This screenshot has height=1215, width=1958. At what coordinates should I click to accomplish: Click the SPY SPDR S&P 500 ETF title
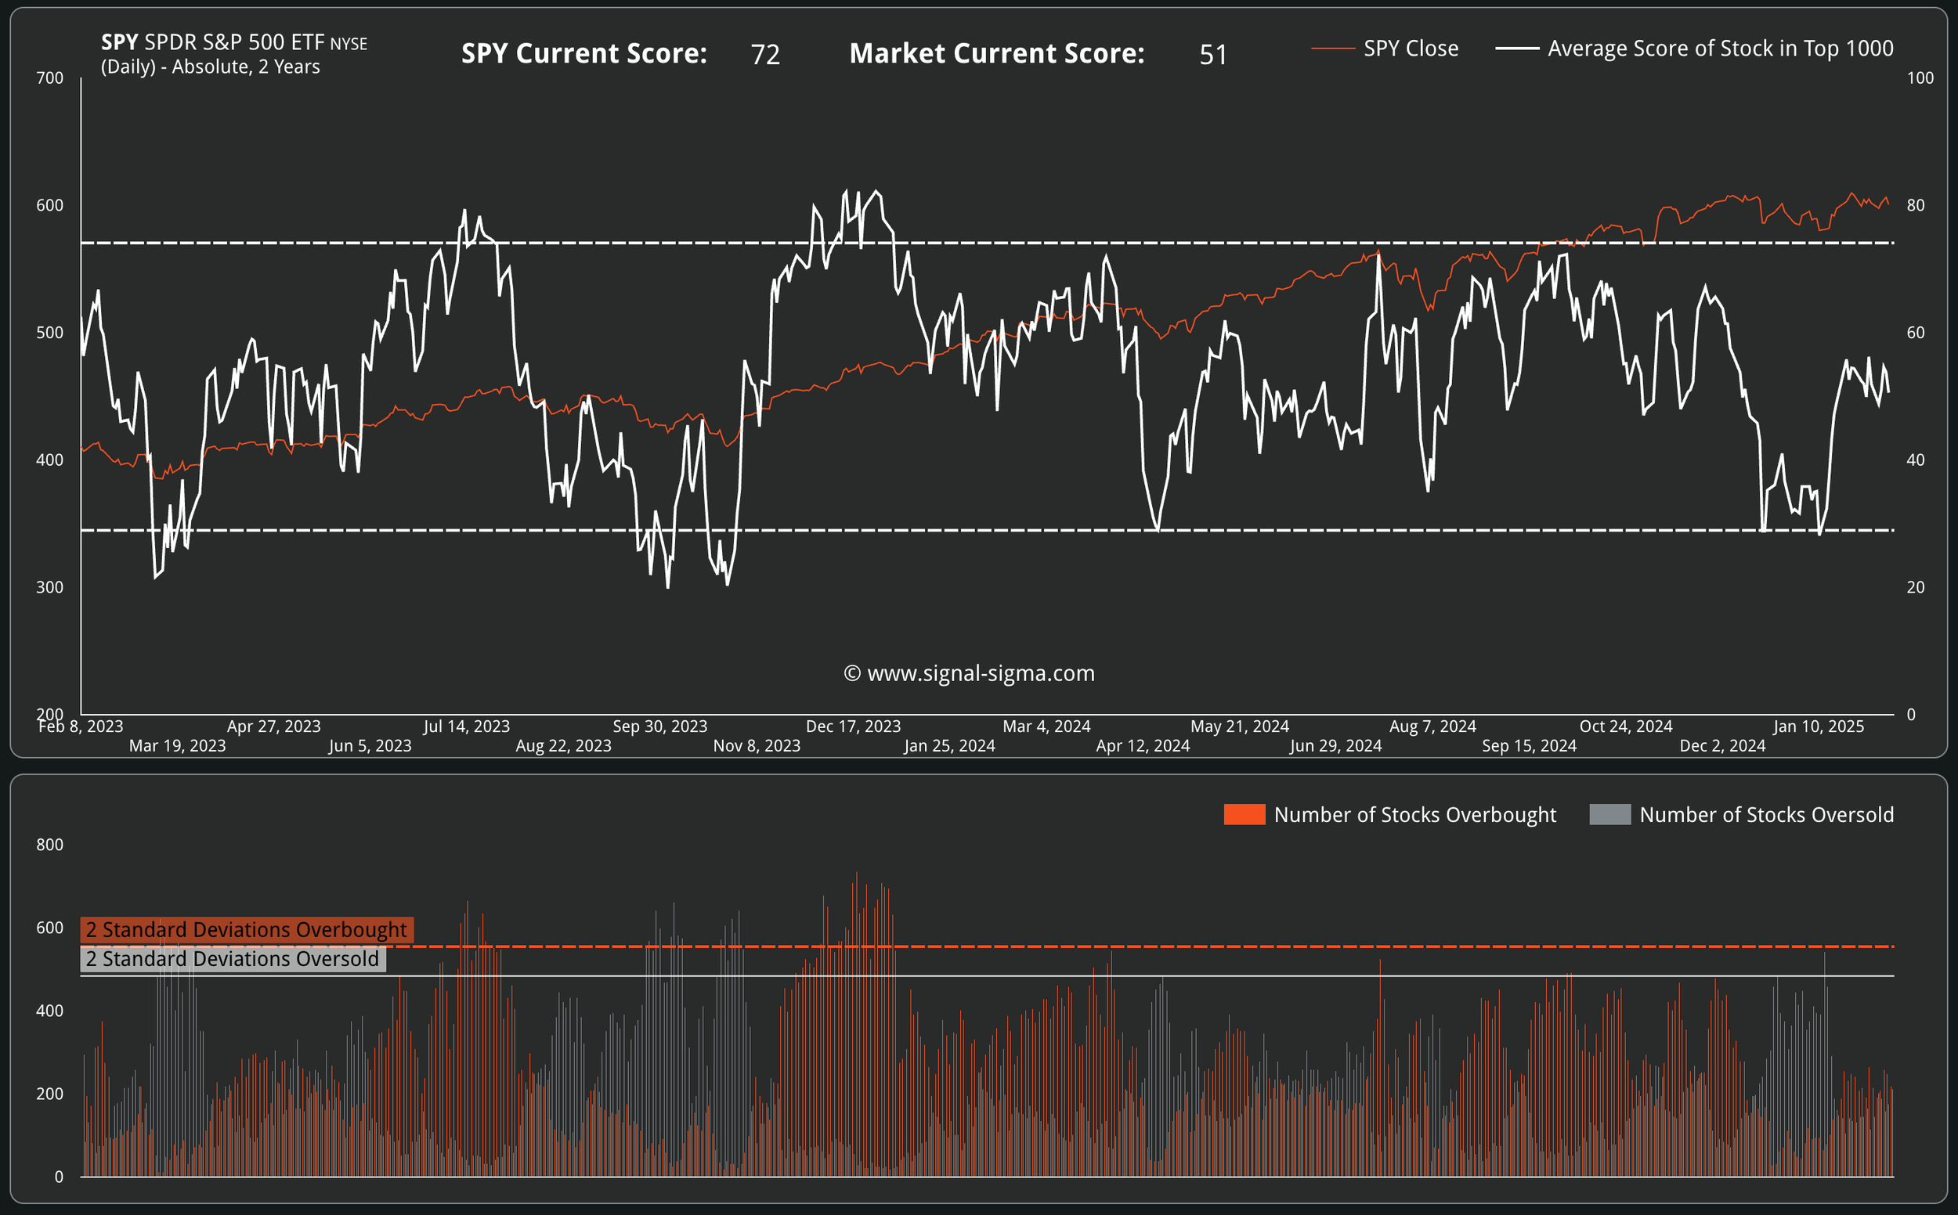[x=233, y=42]
